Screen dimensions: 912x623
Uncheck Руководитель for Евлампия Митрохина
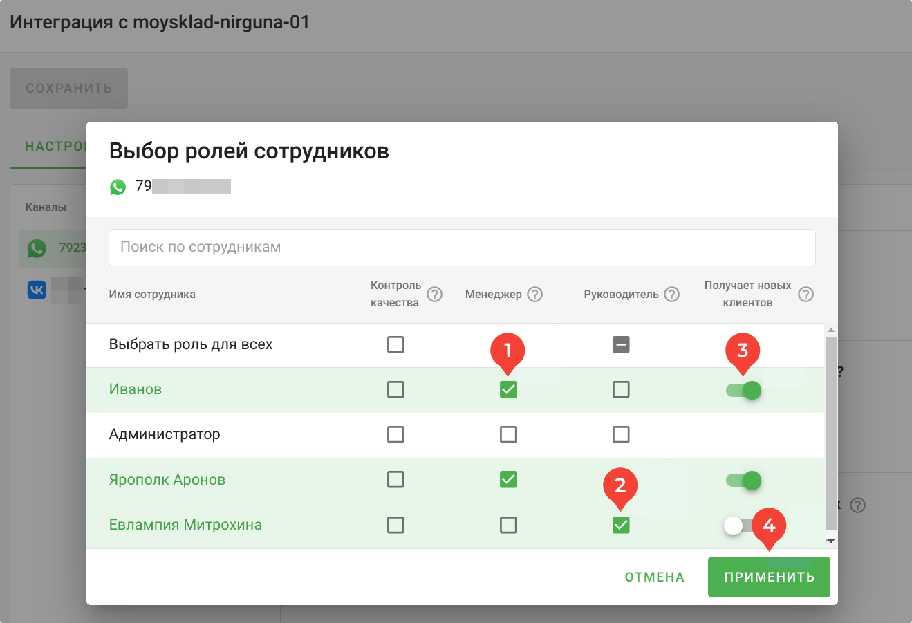click(x=621, y=526)
